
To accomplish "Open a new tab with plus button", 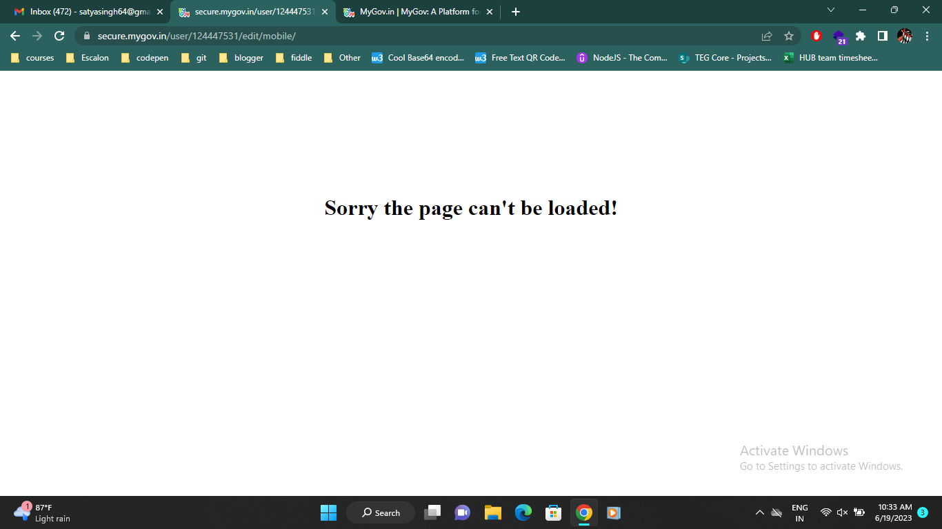I will point(516,12).
